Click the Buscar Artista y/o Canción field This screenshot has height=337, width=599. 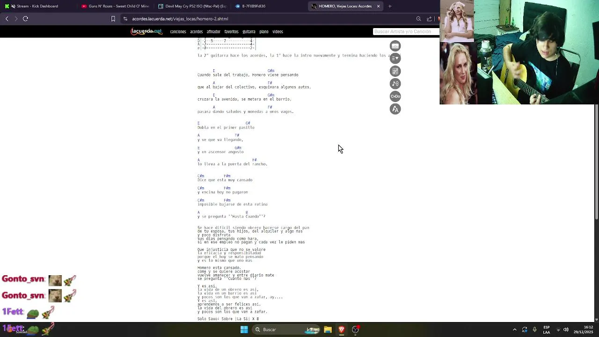(x=406, y=31)
